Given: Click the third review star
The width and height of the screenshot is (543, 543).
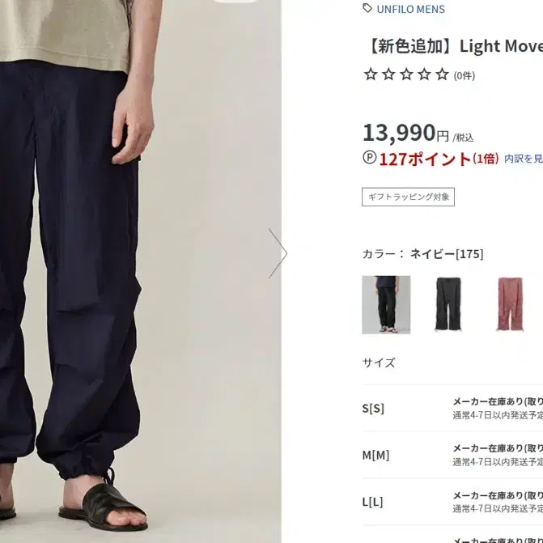Looking at the screenshot, I should 406,74.
